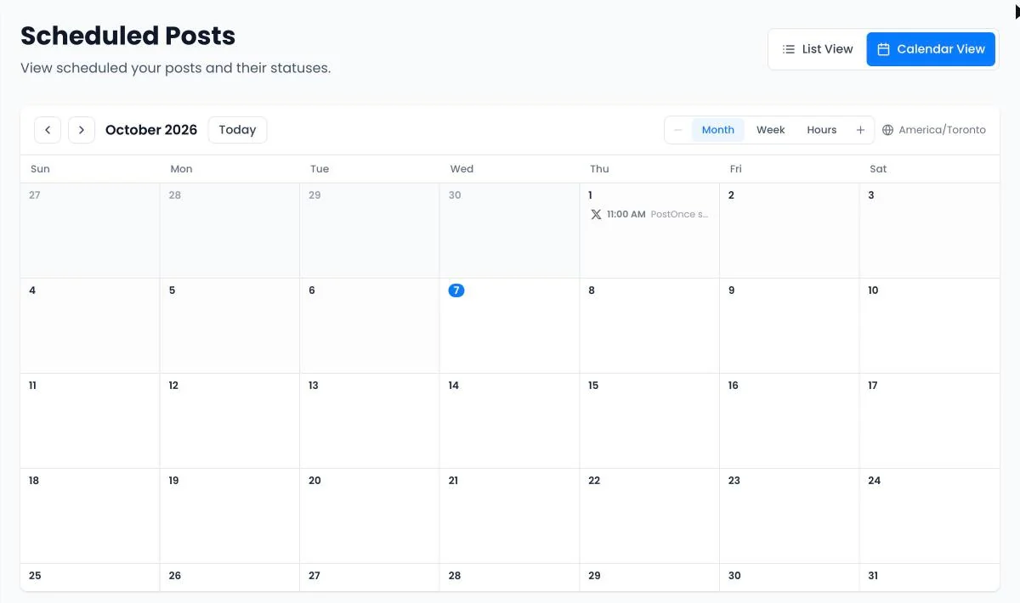Select the highlighted day 7
Viewport: 1020px width, 603px height.
point(456,290)
